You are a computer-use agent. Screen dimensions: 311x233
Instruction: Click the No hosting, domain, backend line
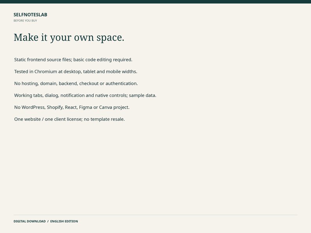(76, 83)
